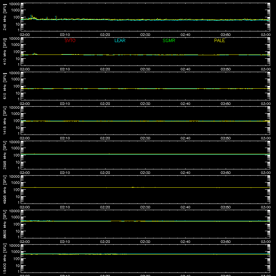Click the 245 MHz [SFU] axis label

tap(4, 17)
